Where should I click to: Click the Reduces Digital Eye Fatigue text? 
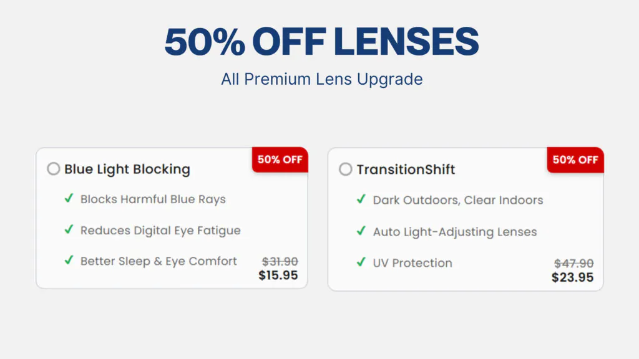(x=160, y=231)
